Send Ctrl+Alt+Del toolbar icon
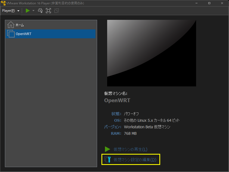Viewport: 229px width, 172px height. pos(40,11)
